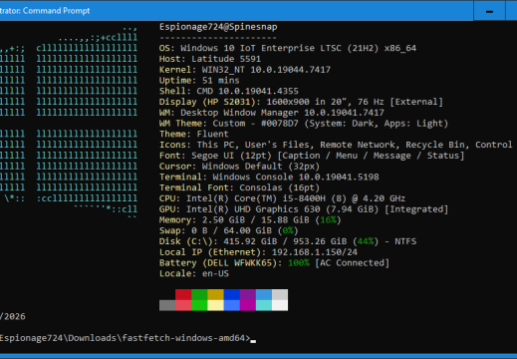Click the purple color block
The image size is (517, 359).
pyautogui.click(x=248, y=294)
